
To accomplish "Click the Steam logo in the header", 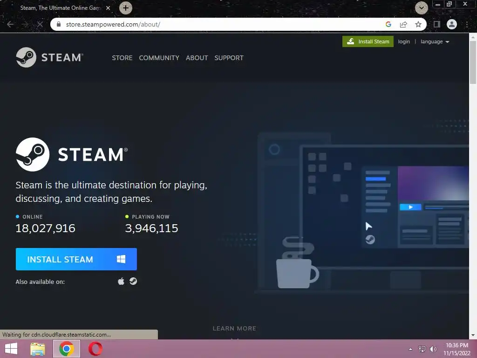I will click(x=49, y=57).
